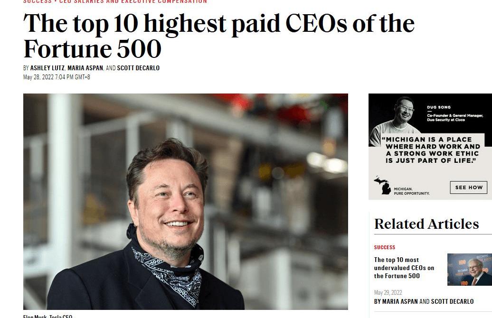The height and width of the screenshot is (318, 492).
Task: Click the red SUCCESS category link at top
Action: coord(38,1)
